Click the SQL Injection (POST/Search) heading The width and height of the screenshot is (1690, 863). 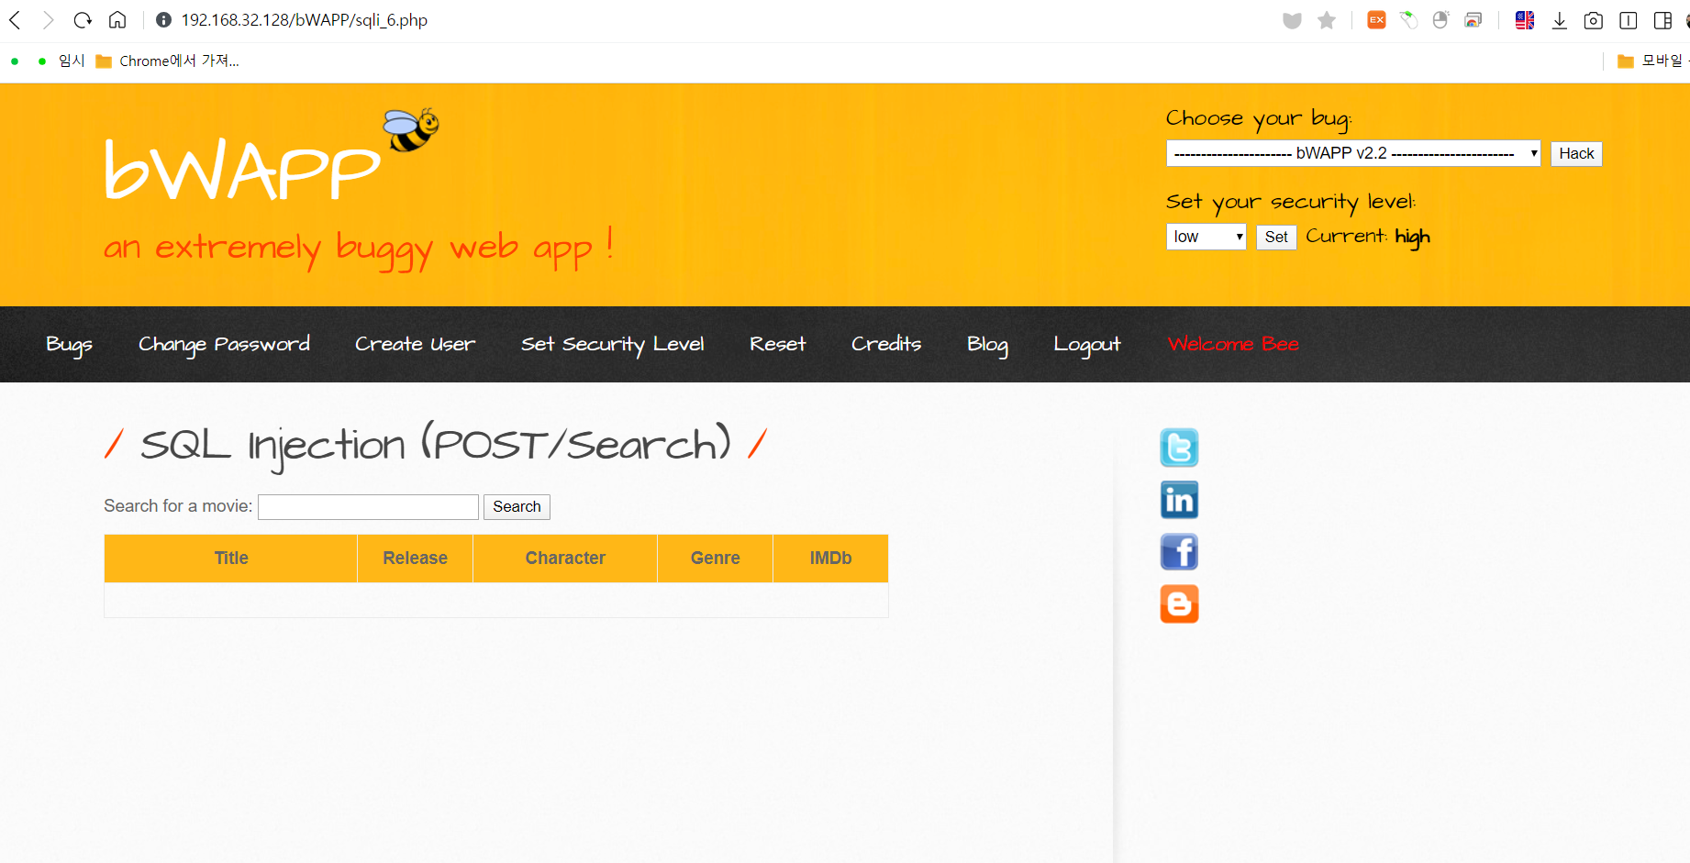[436, 446]
